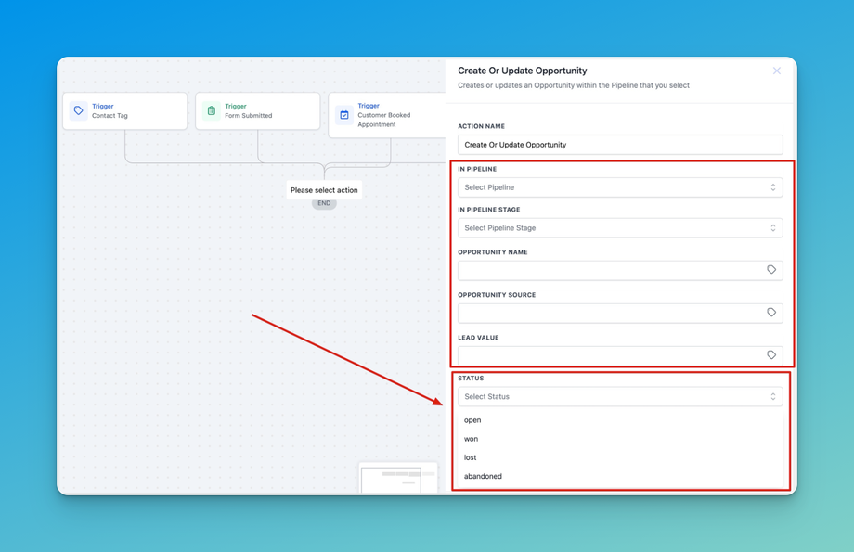This screenshot has width=854, height=552.
Task: Close the Create Or Update Opportunity panel
Action: pos(777,71)
